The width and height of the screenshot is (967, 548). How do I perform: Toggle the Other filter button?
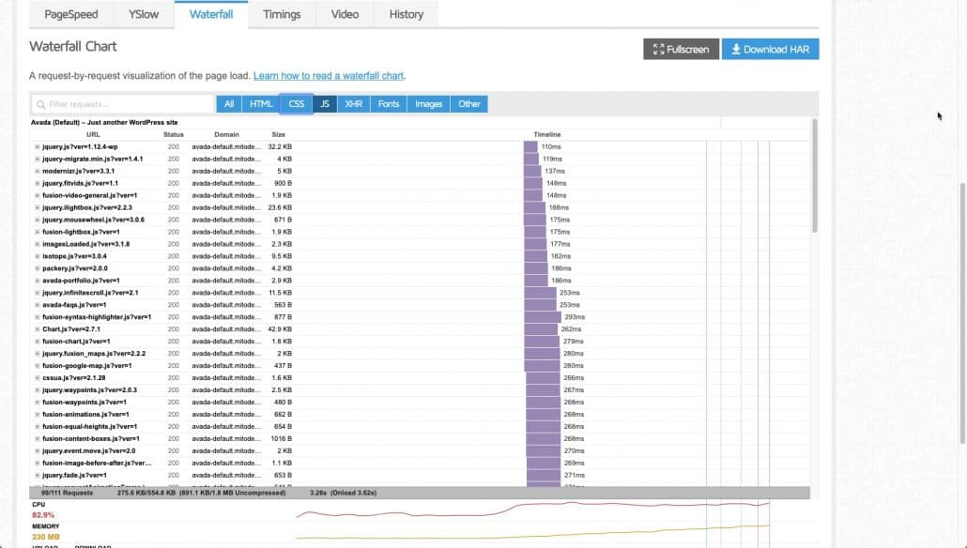point(468,104)
